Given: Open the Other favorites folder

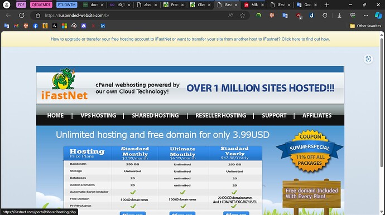Looking at the screenshot, I should pyautogui.click(x=365, y=26).
